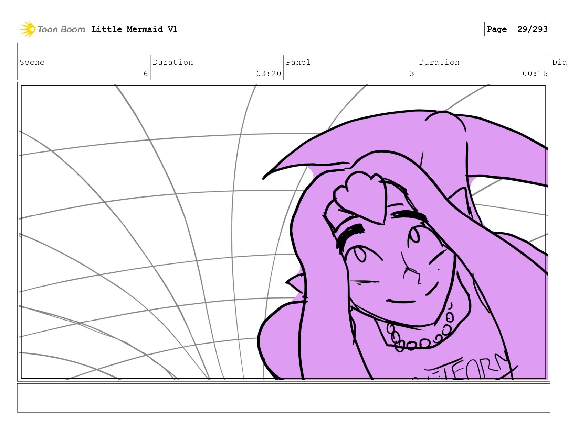Click the 'Page 29/293' box

click(x=517, y=29)
